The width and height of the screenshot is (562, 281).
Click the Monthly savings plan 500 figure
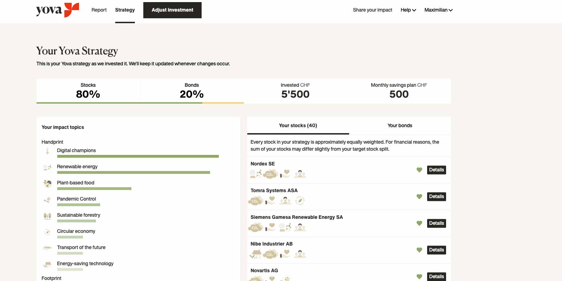(399, 94)
